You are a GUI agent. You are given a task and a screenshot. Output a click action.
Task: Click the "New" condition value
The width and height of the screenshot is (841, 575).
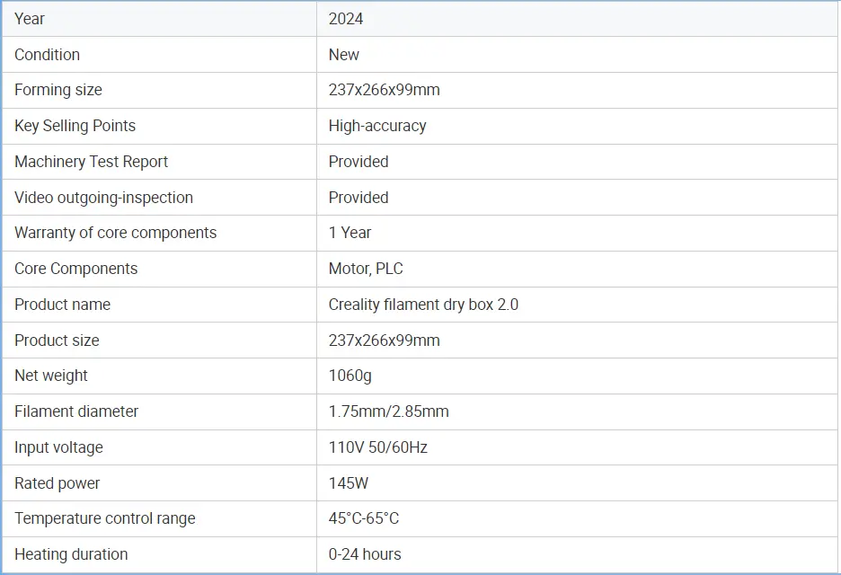click(x=344, y=55)
